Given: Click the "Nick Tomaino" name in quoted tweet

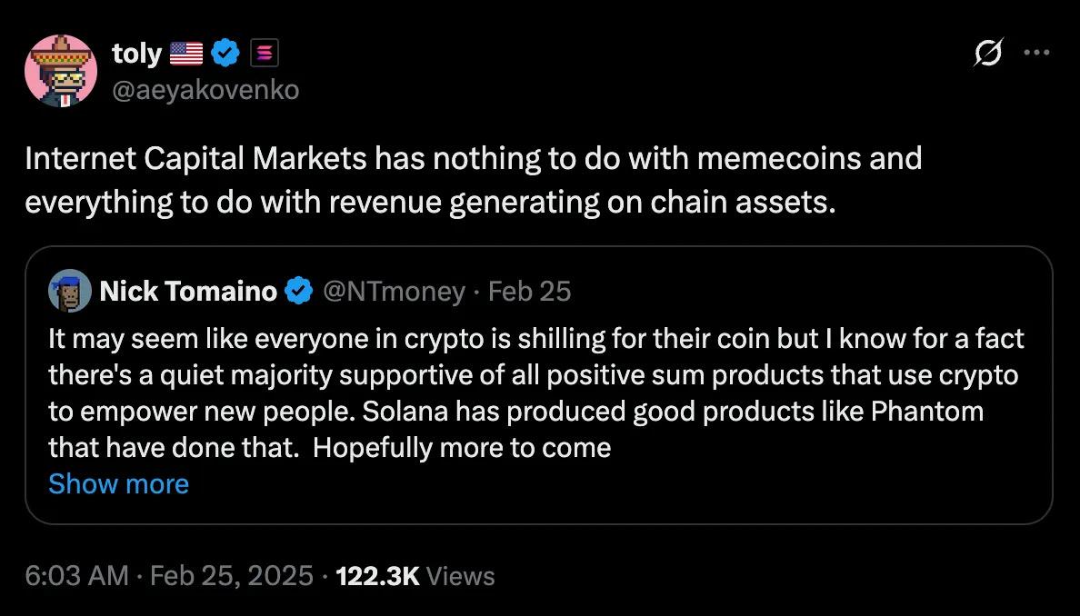Looking at the screenshot, I should (188, 291).
